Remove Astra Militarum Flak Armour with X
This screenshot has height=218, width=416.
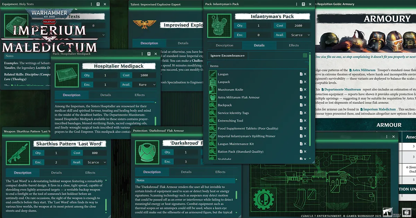tap(305, 98)
